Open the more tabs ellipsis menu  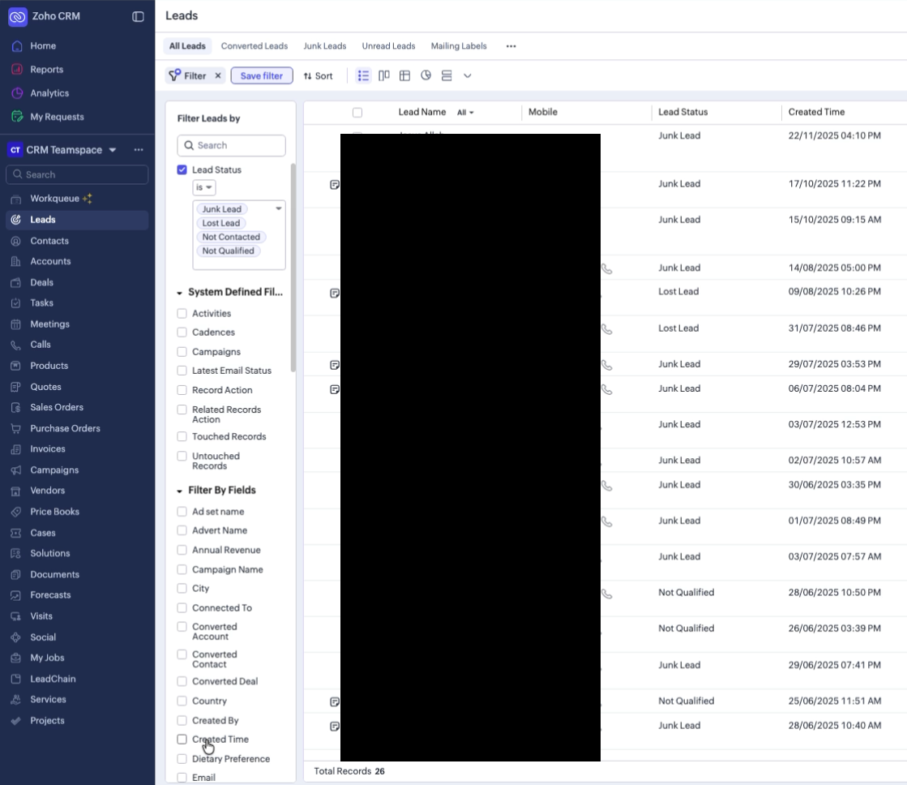511,46
